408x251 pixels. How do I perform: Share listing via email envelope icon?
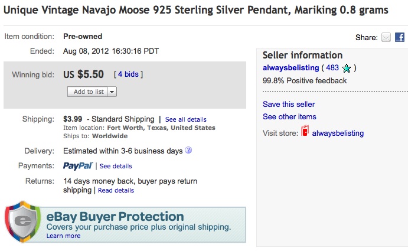pos(386,37)
